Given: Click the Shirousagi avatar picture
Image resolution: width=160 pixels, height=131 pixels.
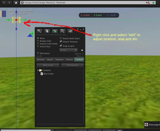Looking at the screenshot, I should 146,125.
